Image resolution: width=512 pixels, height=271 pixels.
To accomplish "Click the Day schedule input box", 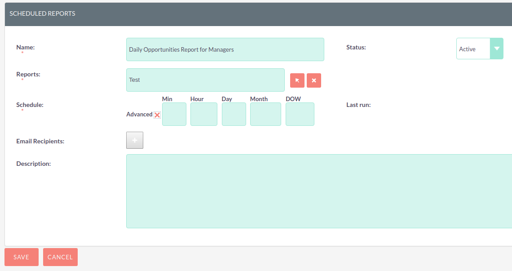I will 234,114.
